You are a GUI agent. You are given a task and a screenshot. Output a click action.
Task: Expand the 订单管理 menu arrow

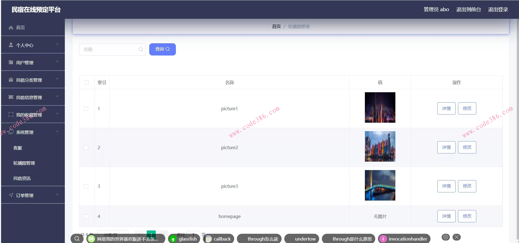(57, 194)
